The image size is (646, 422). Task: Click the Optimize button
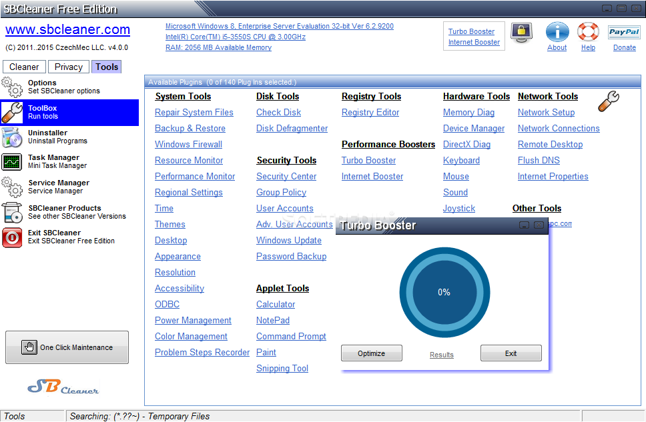click(x=371, y=353)
